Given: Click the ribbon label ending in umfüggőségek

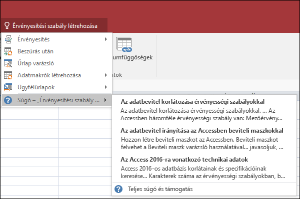Looking at the screenshot, I should pos(132,57).
